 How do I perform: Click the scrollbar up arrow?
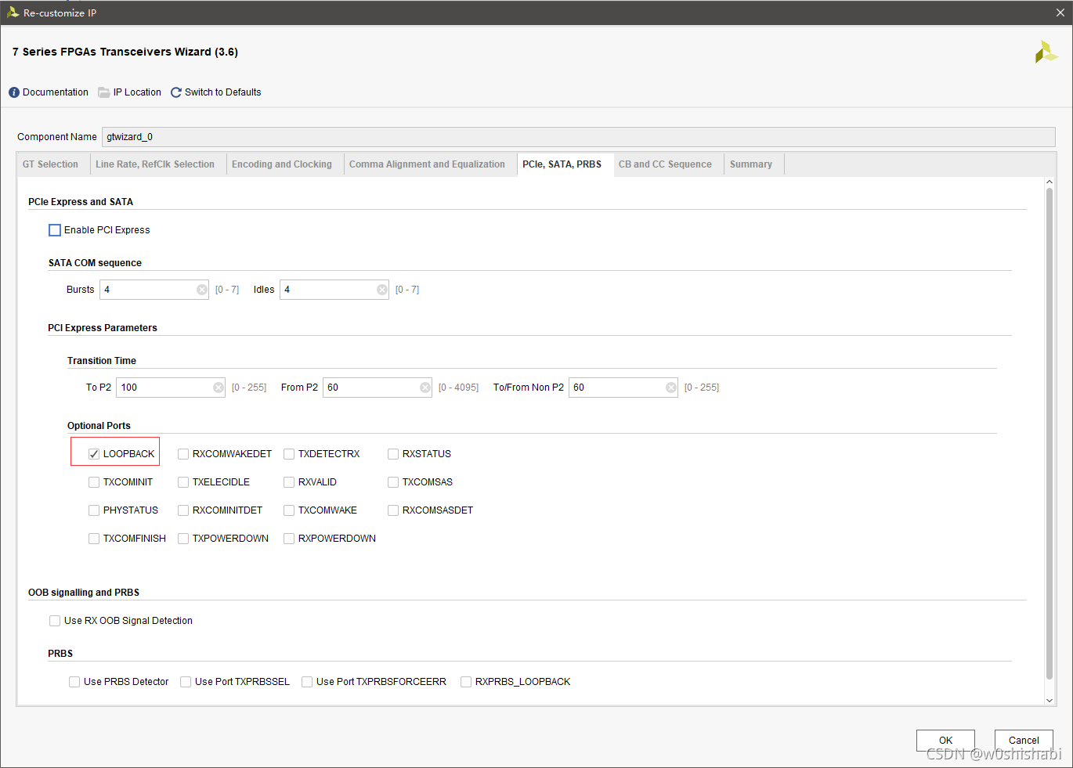1050,182
